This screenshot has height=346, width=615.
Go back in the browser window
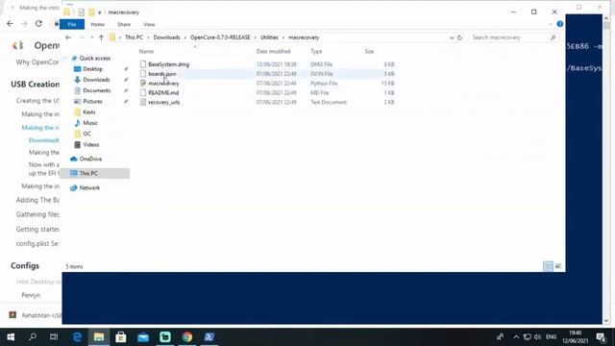point(10,24)
